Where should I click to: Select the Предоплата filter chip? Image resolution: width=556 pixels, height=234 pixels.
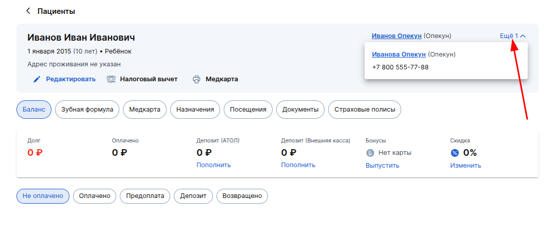click(145, 196)
